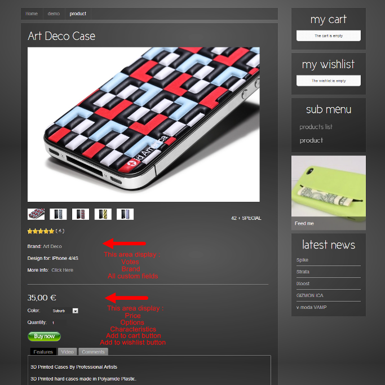
Task: Click the Quantity input field
Action: click(59, 322)
